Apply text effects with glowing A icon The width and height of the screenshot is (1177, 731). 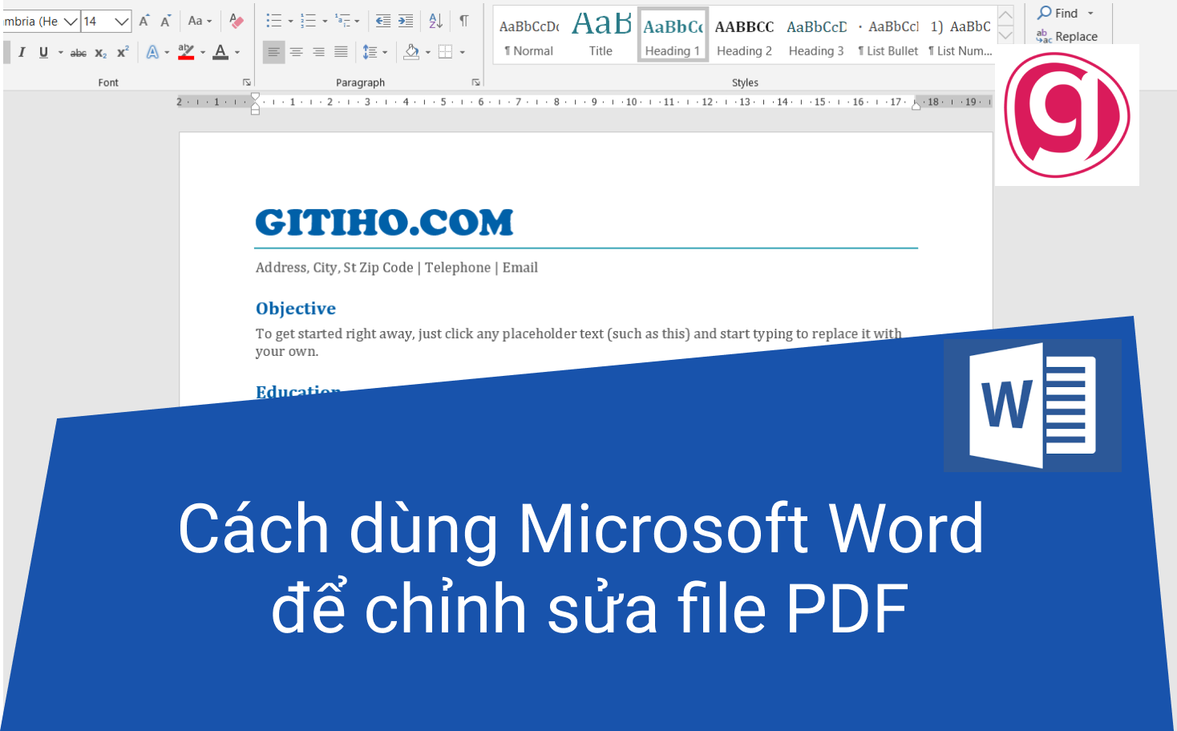coord(152,52)
